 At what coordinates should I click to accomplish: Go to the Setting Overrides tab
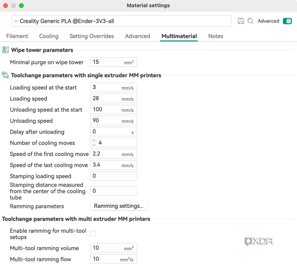tap(92, 36)
